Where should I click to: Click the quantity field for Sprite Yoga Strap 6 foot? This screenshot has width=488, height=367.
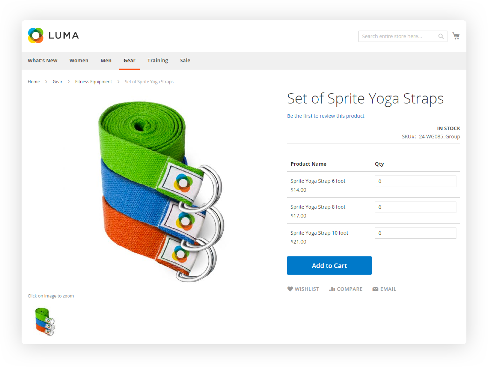pos(415,181)
